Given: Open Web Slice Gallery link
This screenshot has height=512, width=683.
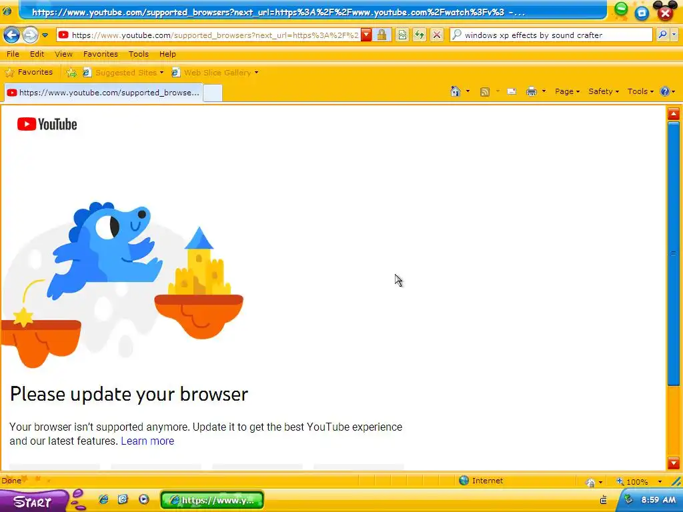Looking at the screenshot, I should [211, 73].
